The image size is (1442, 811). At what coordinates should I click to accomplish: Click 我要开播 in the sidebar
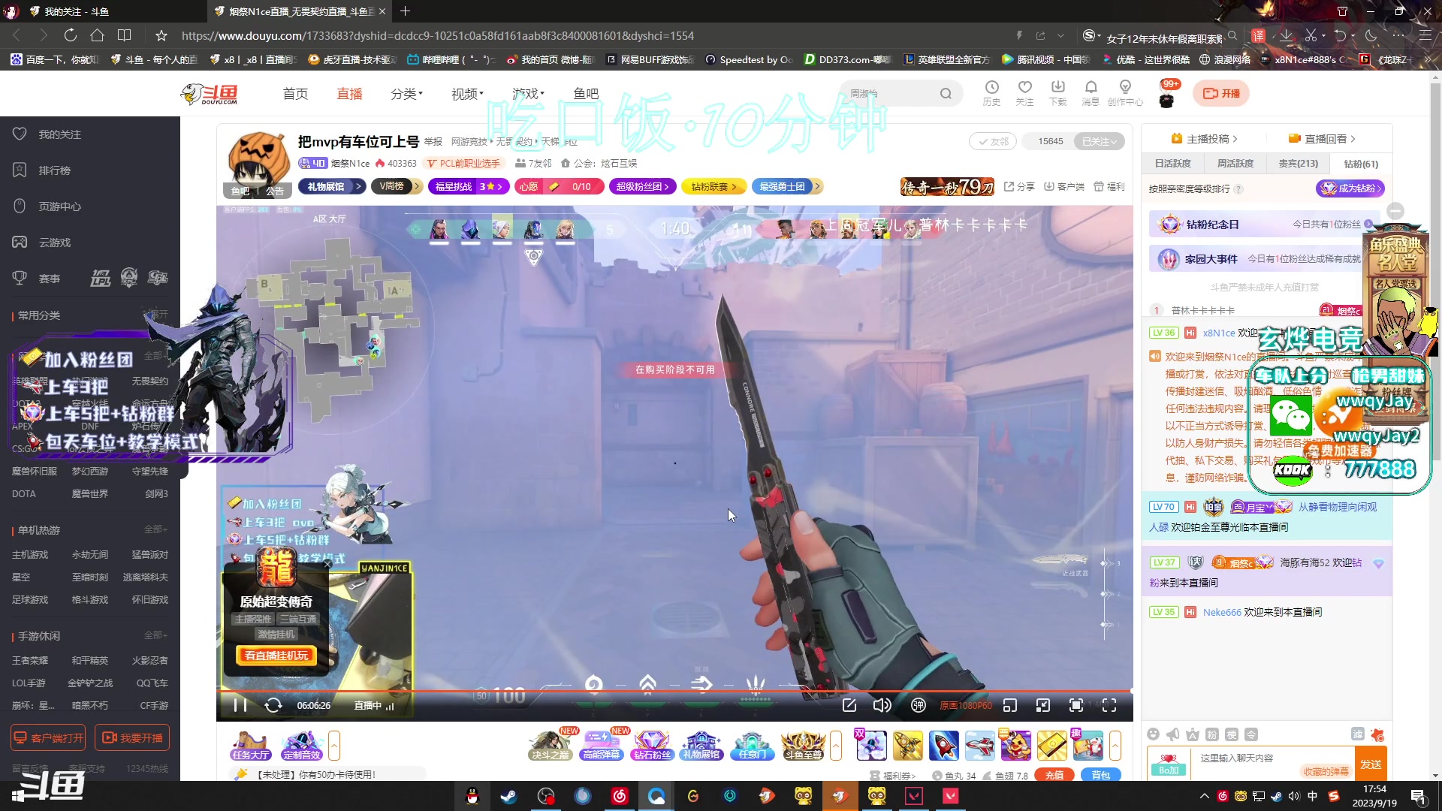pyautogui.click(x=132, y=738)
